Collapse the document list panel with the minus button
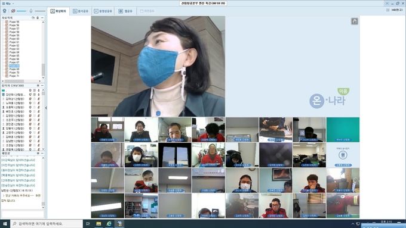The width and height of the screenshot is (406, 228). point(42,18)
